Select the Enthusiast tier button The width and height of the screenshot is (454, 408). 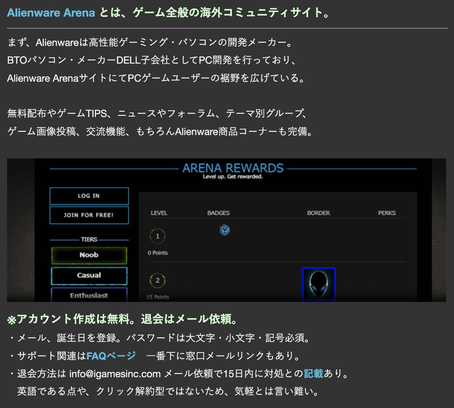tap(89, 295)
